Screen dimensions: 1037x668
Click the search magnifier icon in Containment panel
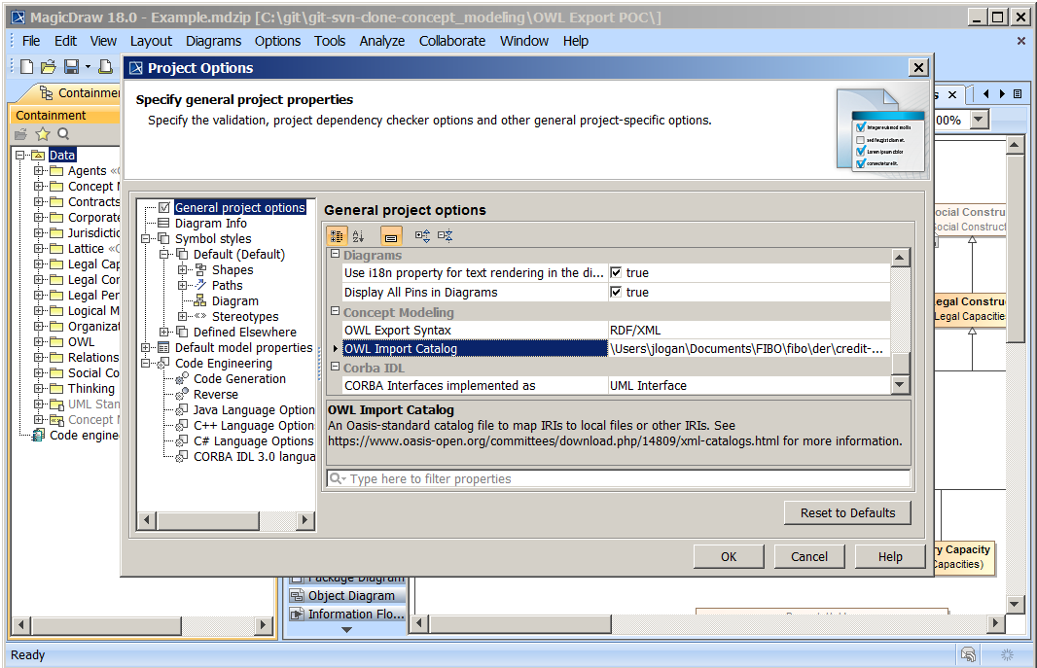63,134
